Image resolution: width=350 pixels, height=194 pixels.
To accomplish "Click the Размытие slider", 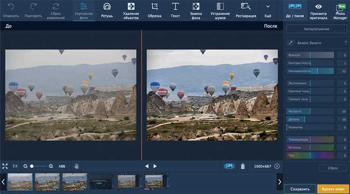I will [310, 127].
